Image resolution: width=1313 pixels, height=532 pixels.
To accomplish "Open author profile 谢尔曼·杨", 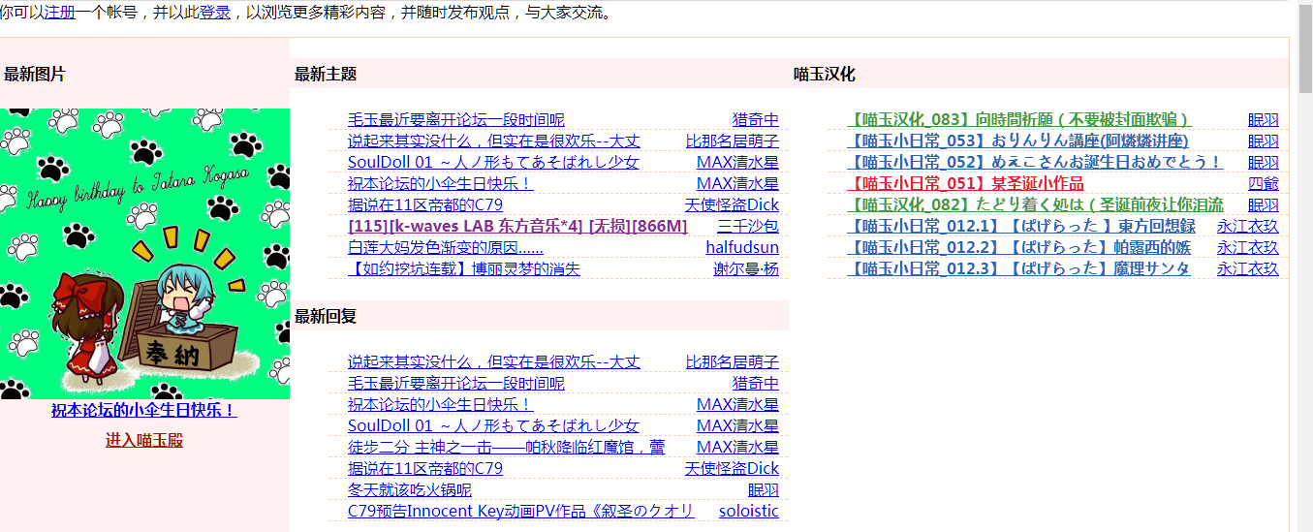I will (746, 269).
